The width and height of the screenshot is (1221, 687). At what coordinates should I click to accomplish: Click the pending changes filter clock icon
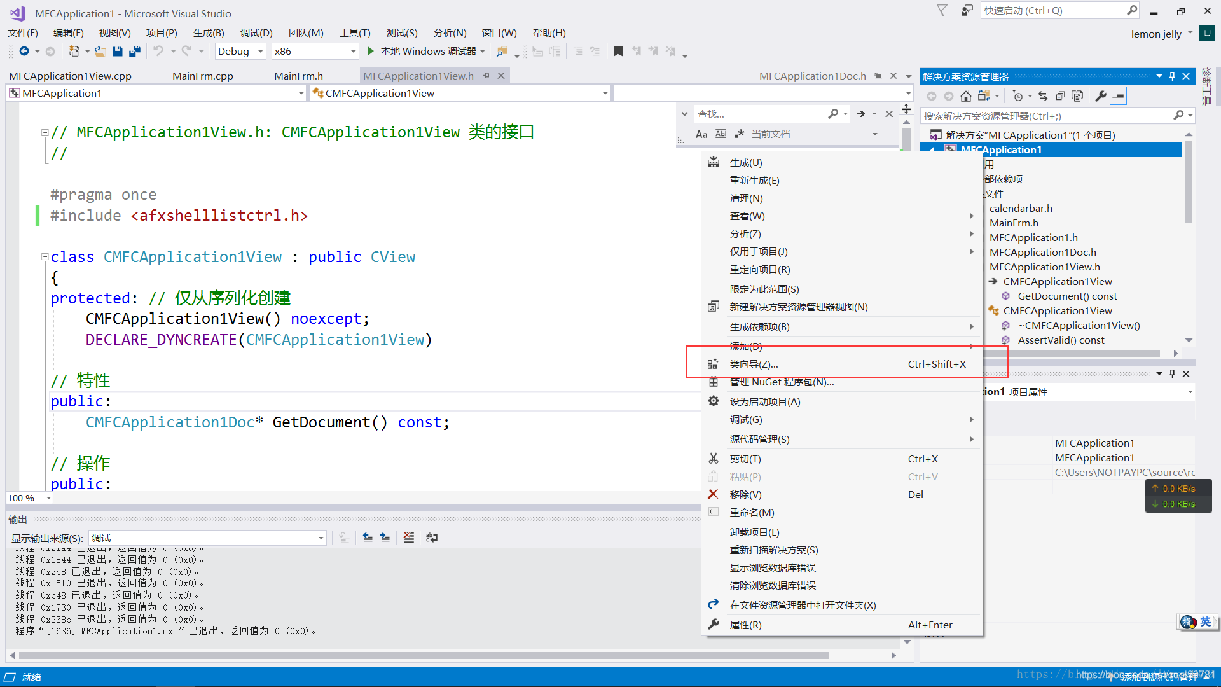tap(1018, 96)
